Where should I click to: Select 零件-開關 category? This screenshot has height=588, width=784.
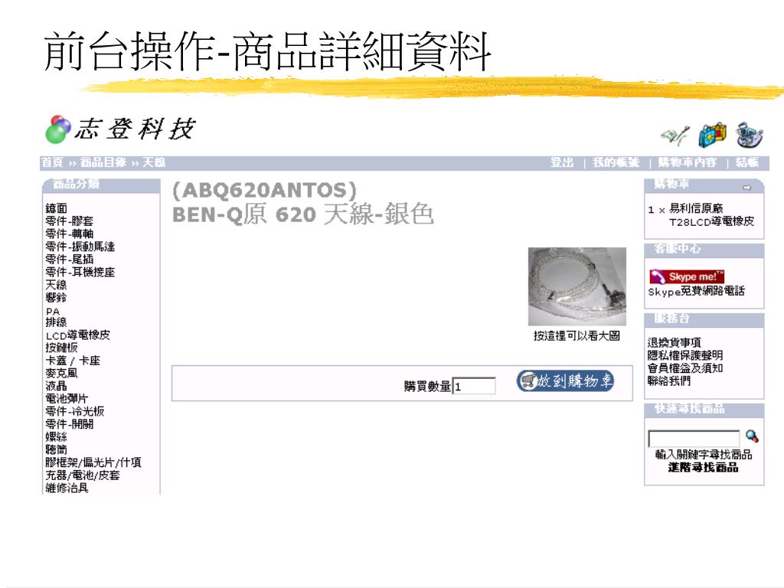(x=69, y=424)
